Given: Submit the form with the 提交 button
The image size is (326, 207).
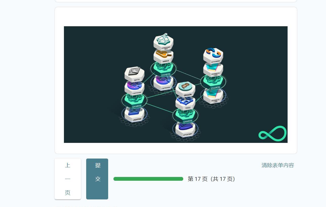Looking at the screenshot, I should pyautogui.click(x=97, y=179).
